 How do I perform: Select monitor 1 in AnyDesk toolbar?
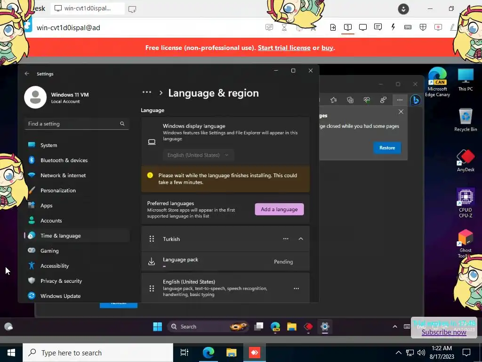pyautogui.click(x=348, y=27)
